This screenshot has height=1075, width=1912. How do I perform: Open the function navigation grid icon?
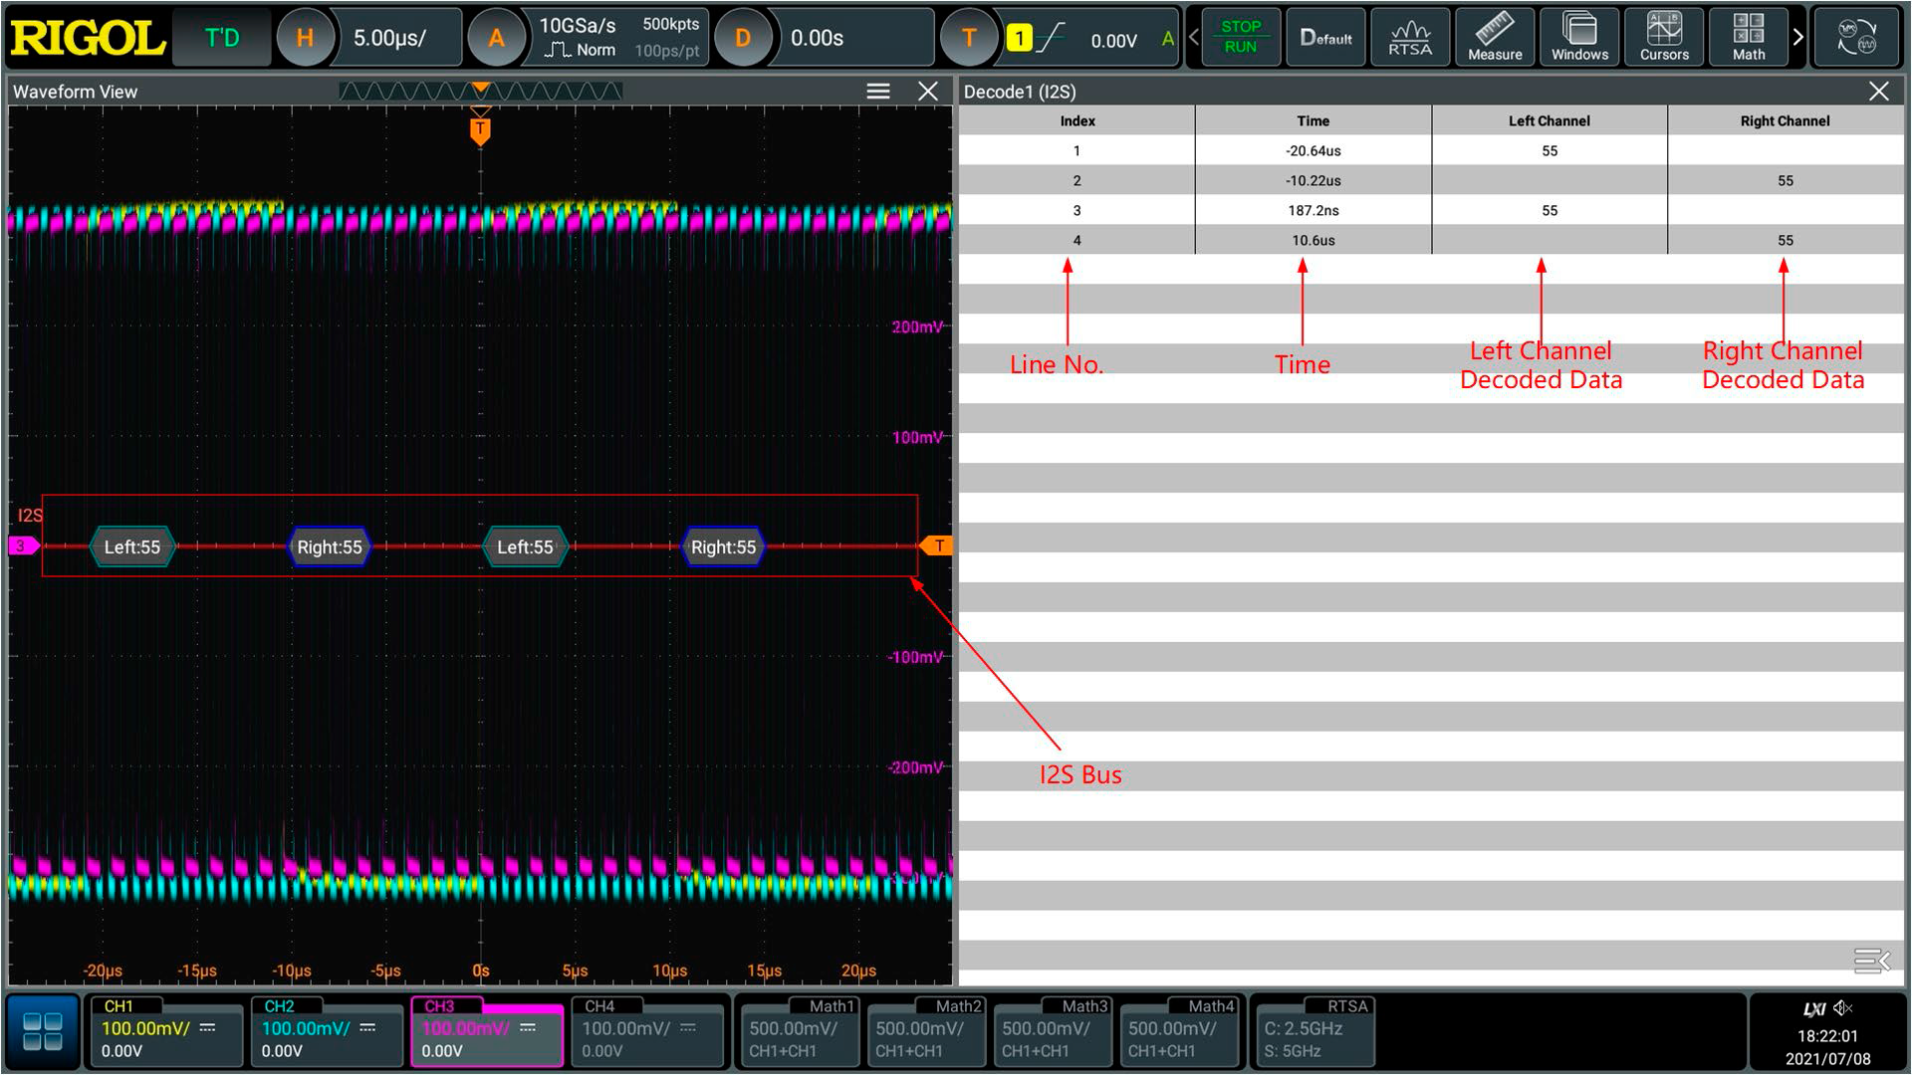point(43,1032)
